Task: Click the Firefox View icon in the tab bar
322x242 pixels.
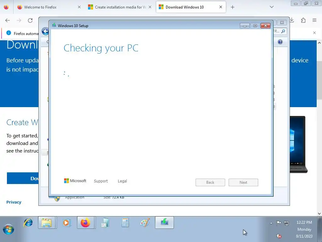Action: 6,7
